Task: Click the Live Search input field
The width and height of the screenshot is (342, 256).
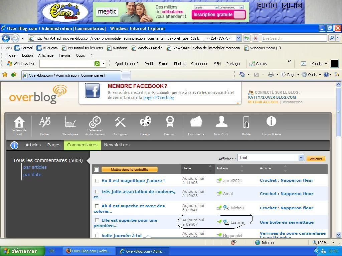Action: [x=294, y=38]
